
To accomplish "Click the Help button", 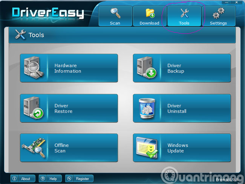I will click(x=50, y=178).
